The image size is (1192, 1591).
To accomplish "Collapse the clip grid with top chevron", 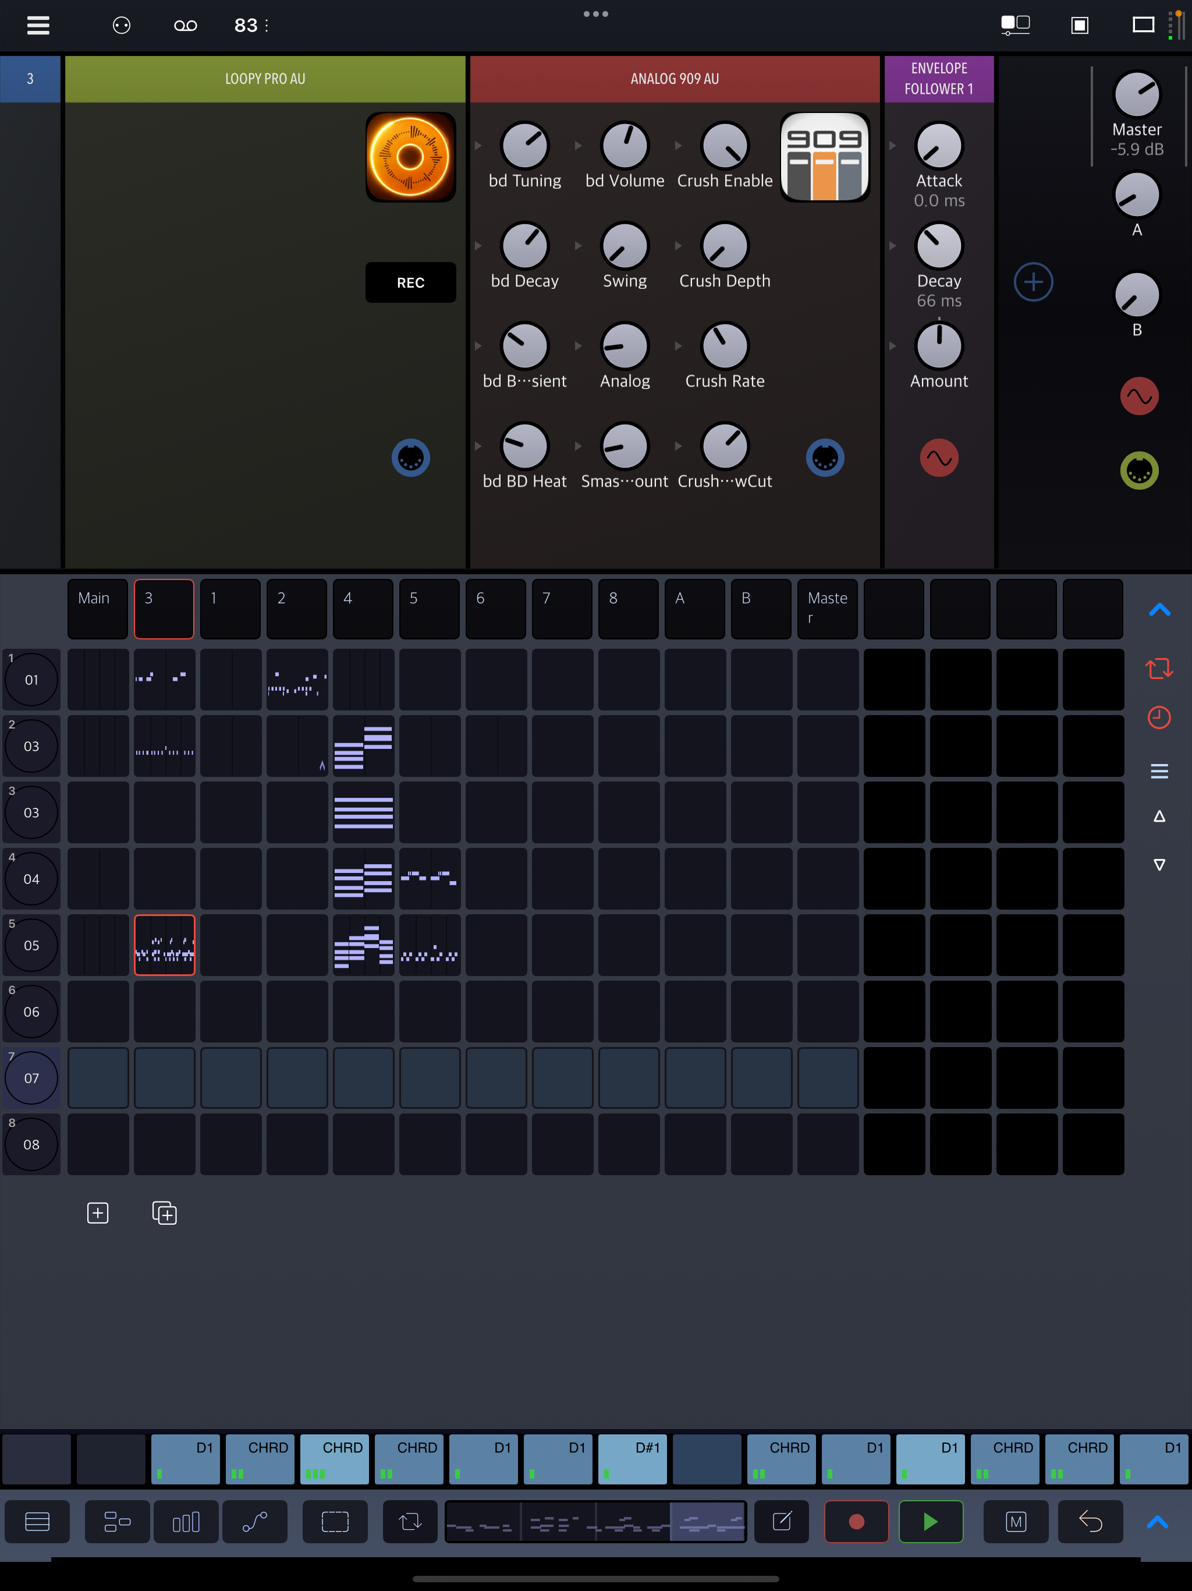I will [x=1159, y=610].
